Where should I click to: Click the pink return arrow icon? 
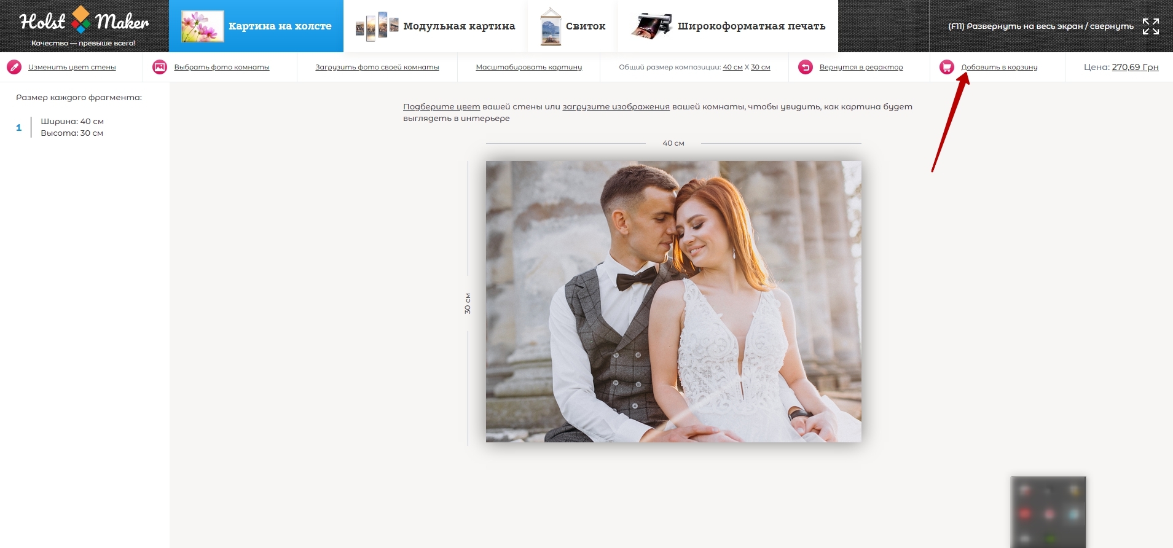tap(805, 68)
